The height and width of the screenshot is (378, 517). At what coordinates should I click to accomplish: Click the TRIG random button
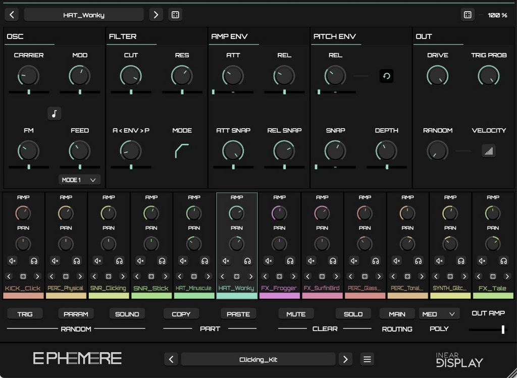25,314
